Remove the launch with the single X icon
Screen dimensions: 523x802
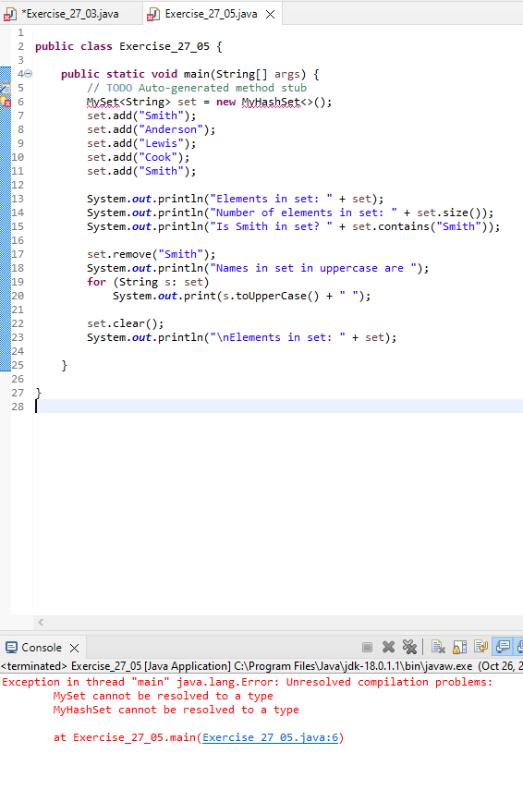pos(388,647)
